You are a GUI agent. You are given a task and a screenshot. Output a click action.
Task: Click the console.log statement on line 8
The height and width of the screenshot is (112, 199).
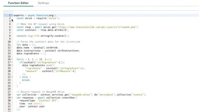(x=43, y=36)
